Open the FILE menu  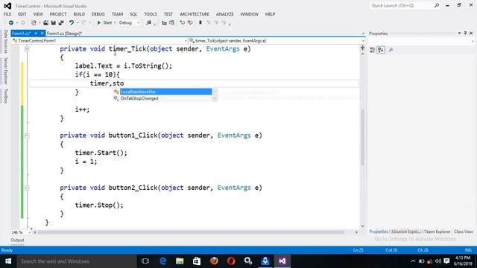[x=7, y=14]
